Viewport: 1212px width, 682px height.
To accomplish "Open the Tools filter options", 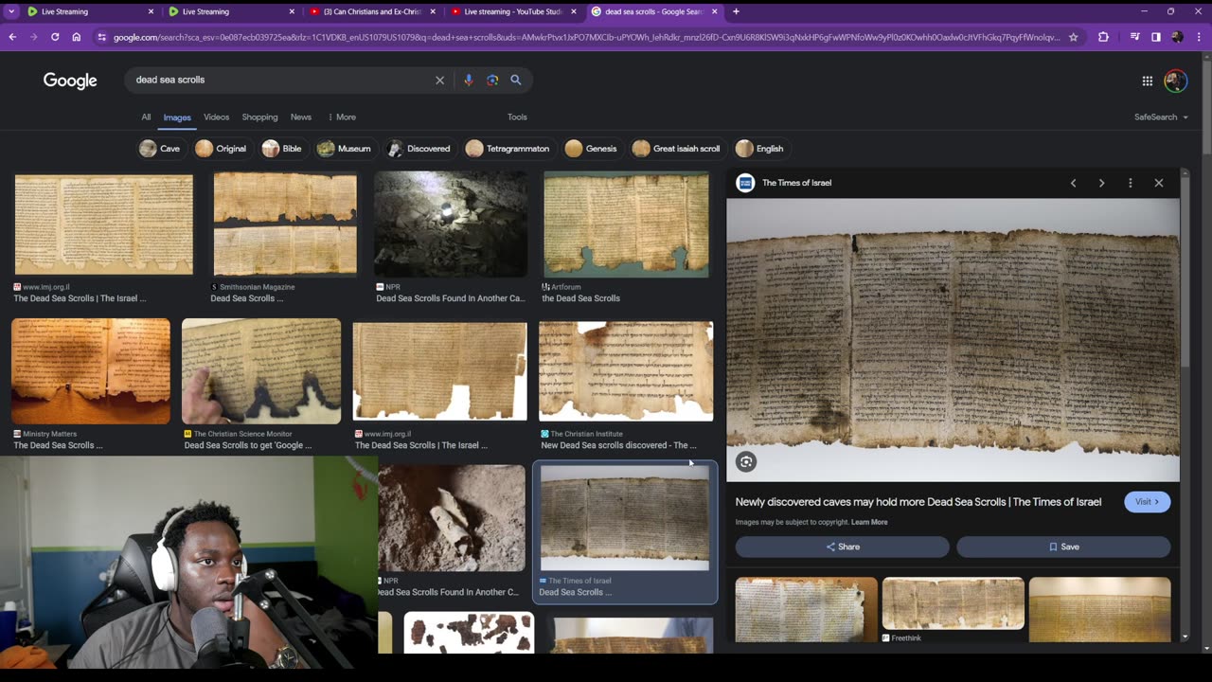I will (x=517, y=117).
